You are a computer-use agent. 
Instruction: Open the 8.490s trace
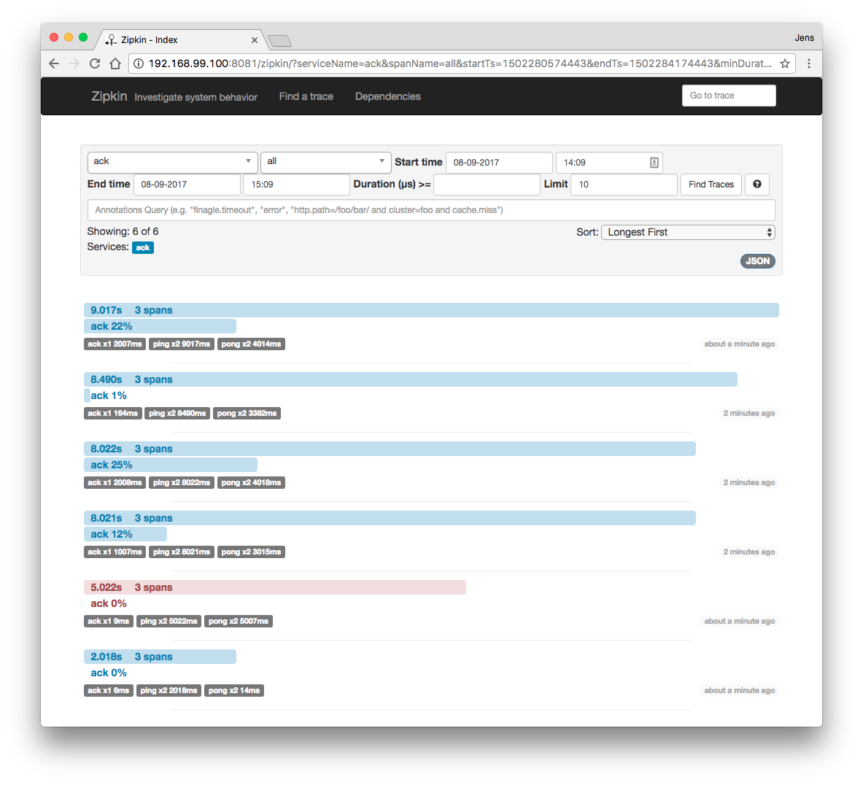[410, 379]
